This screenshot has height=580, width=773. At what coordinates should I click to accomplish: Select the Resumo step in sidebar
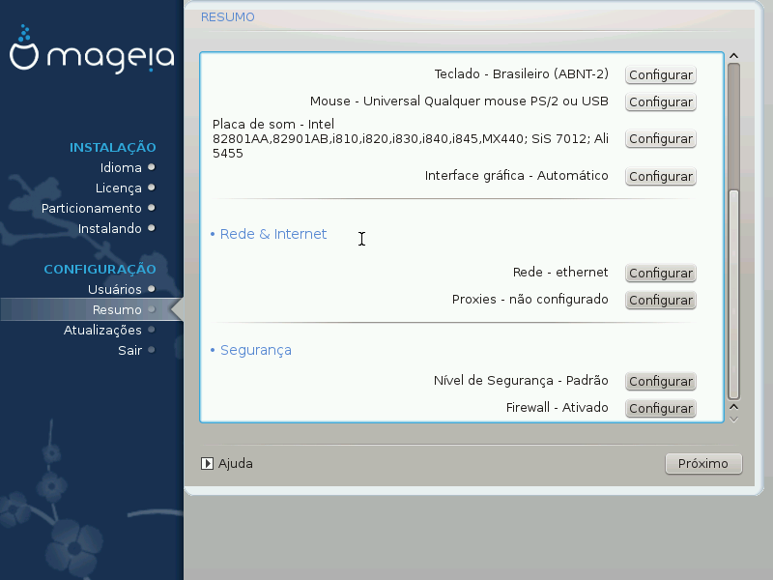tap(117, 309)
